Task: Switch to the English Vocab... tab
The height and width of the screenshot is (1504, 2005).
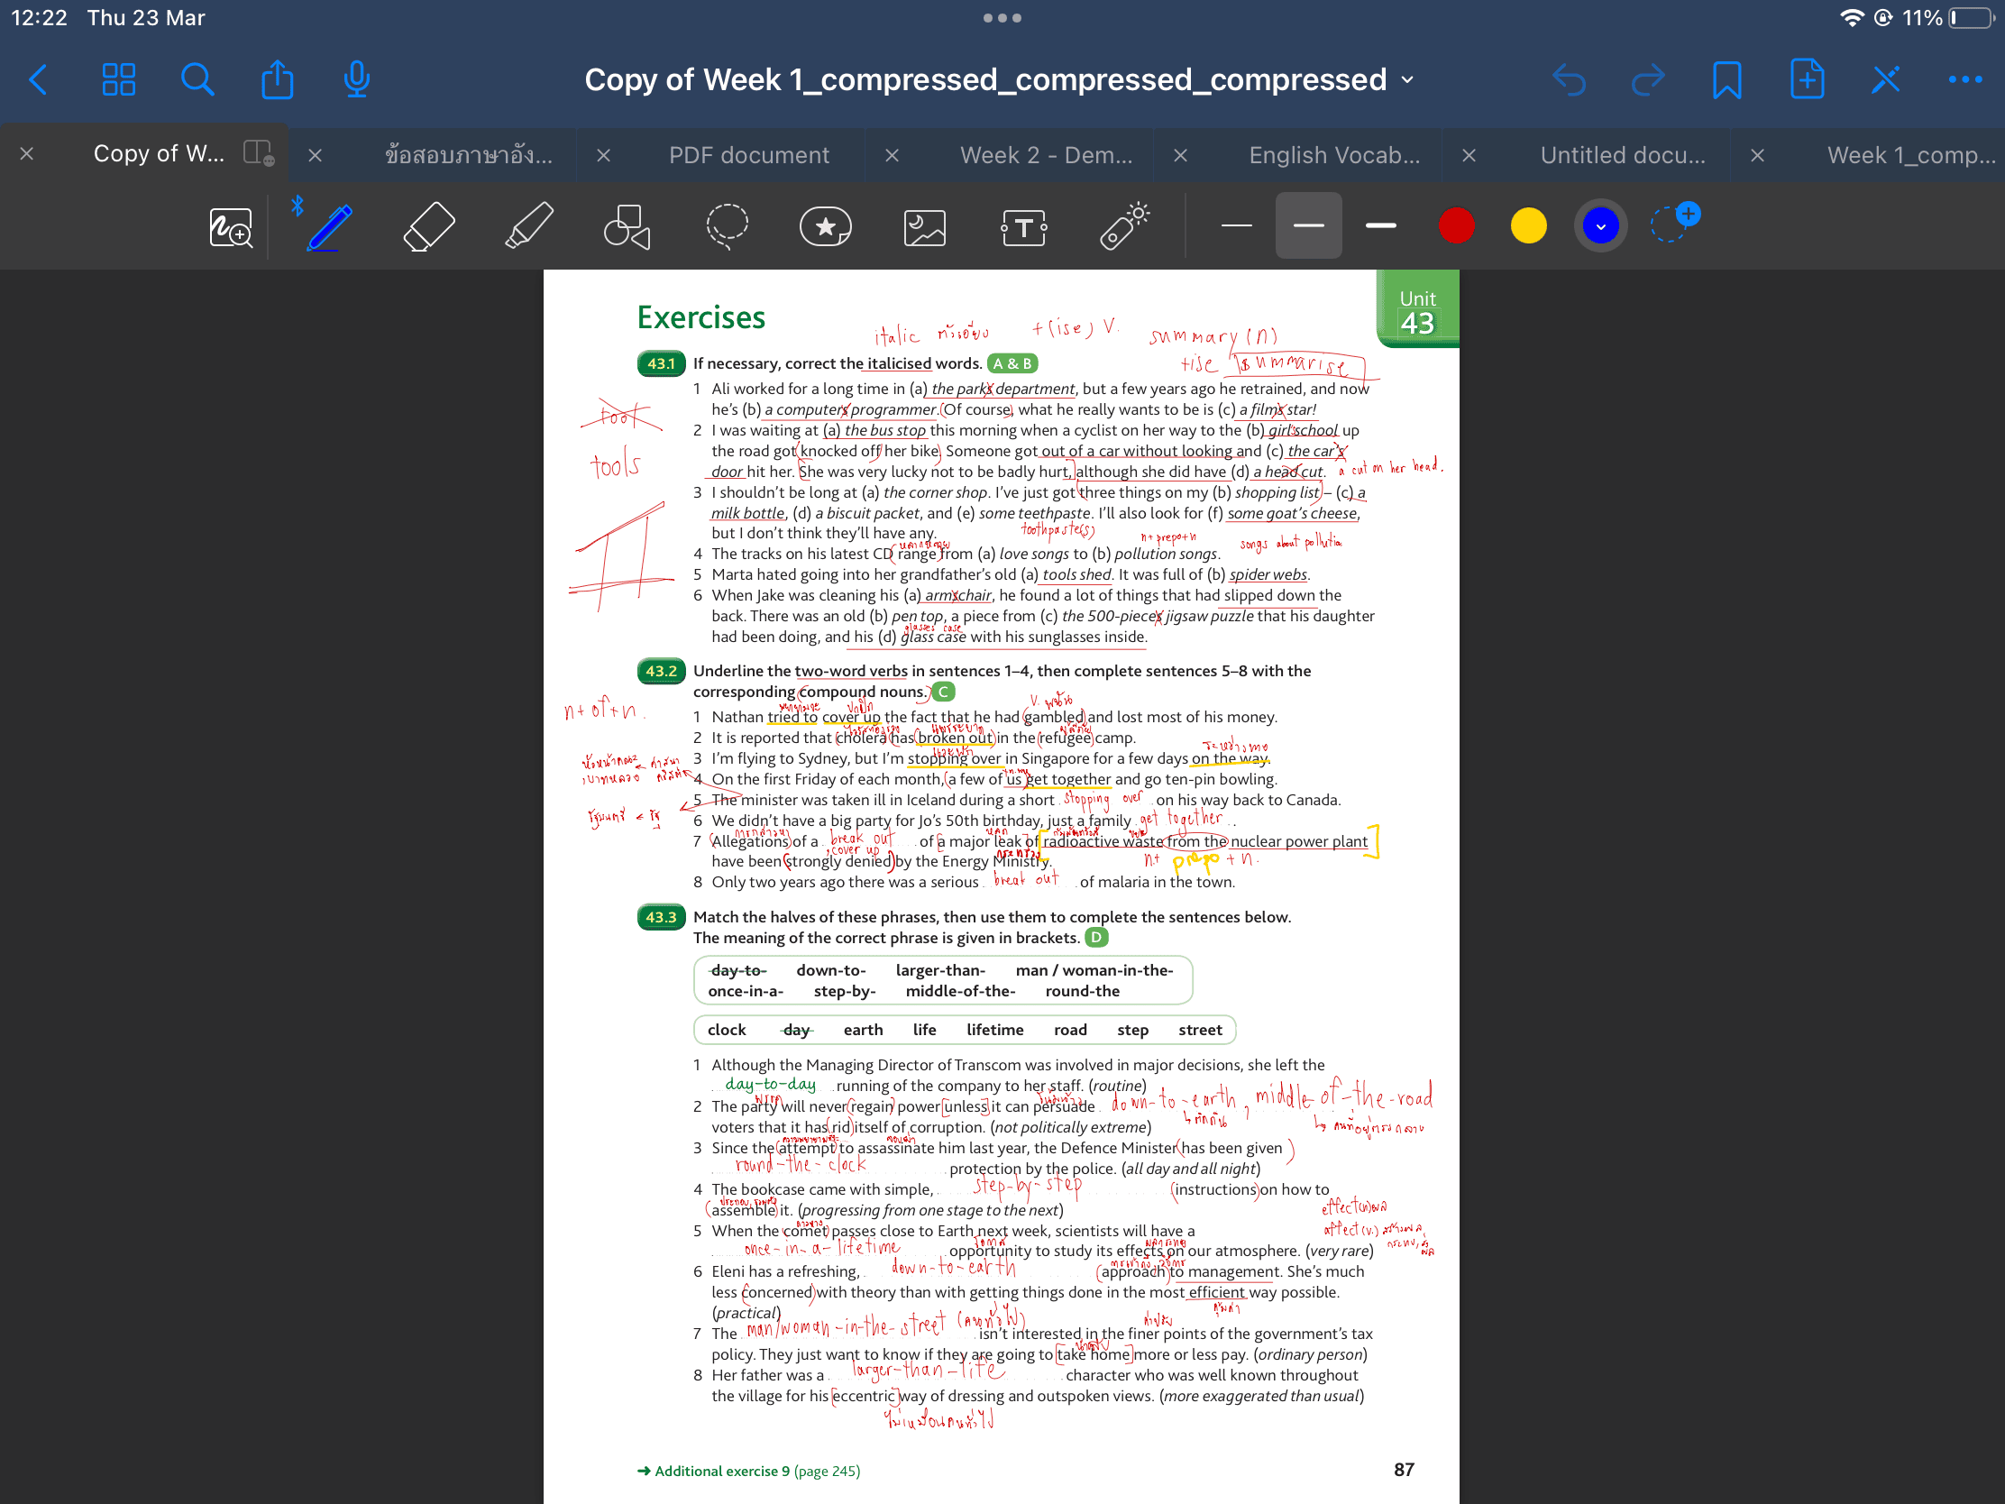Action: coord(1334,155)
